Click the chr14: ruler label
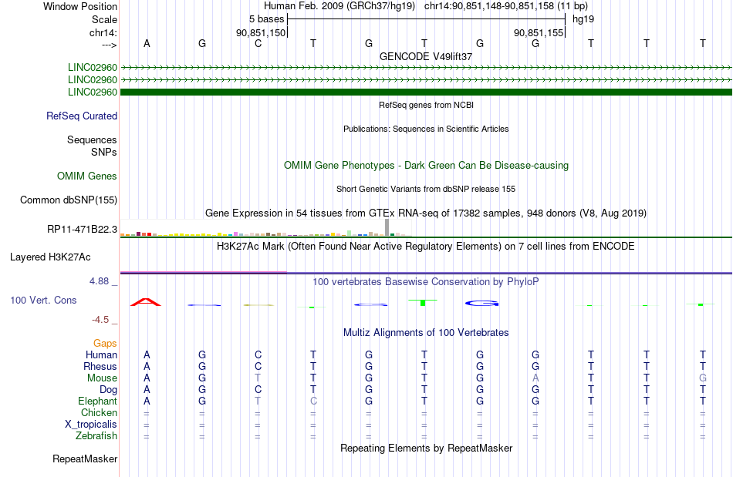This screenshot has height=477, width=733. point(103,32)
